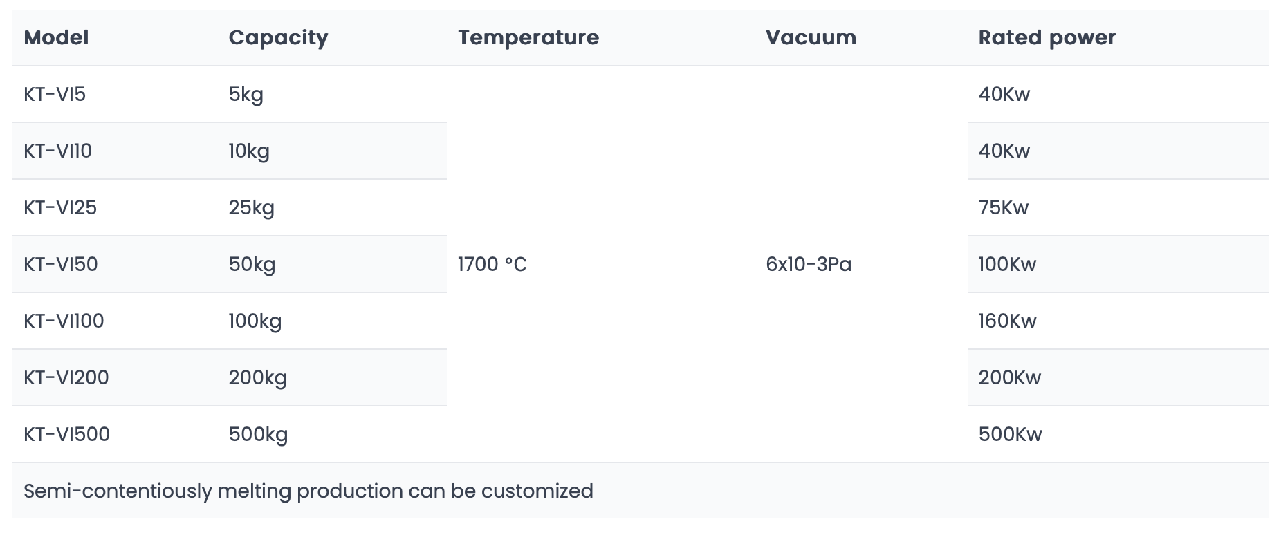Select the KT-VI200 model cell
Viewport: 1281px width, 535px height.
coord(66,377)
